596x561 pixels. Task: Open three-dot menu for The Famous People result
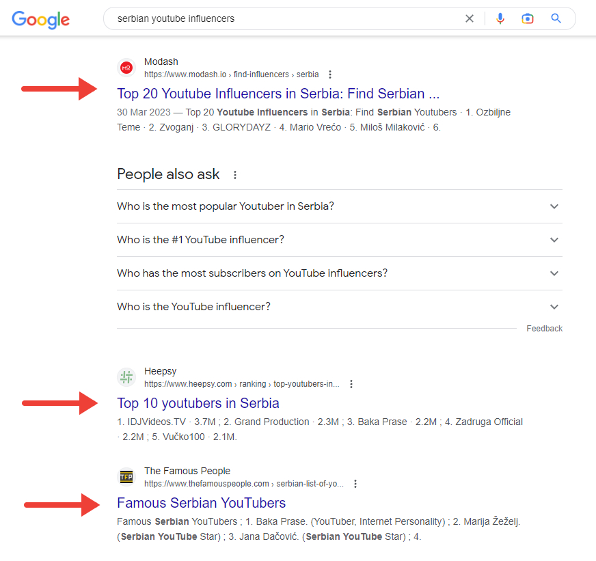[x=355, y=484]
